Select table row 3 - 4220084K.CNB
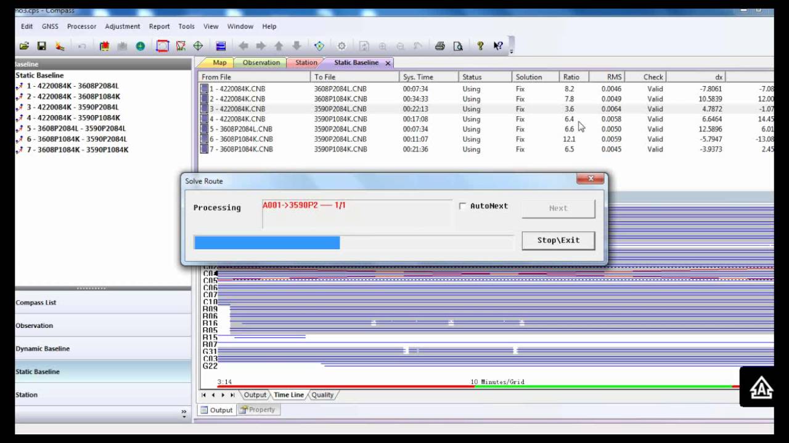 coord(487,109)
